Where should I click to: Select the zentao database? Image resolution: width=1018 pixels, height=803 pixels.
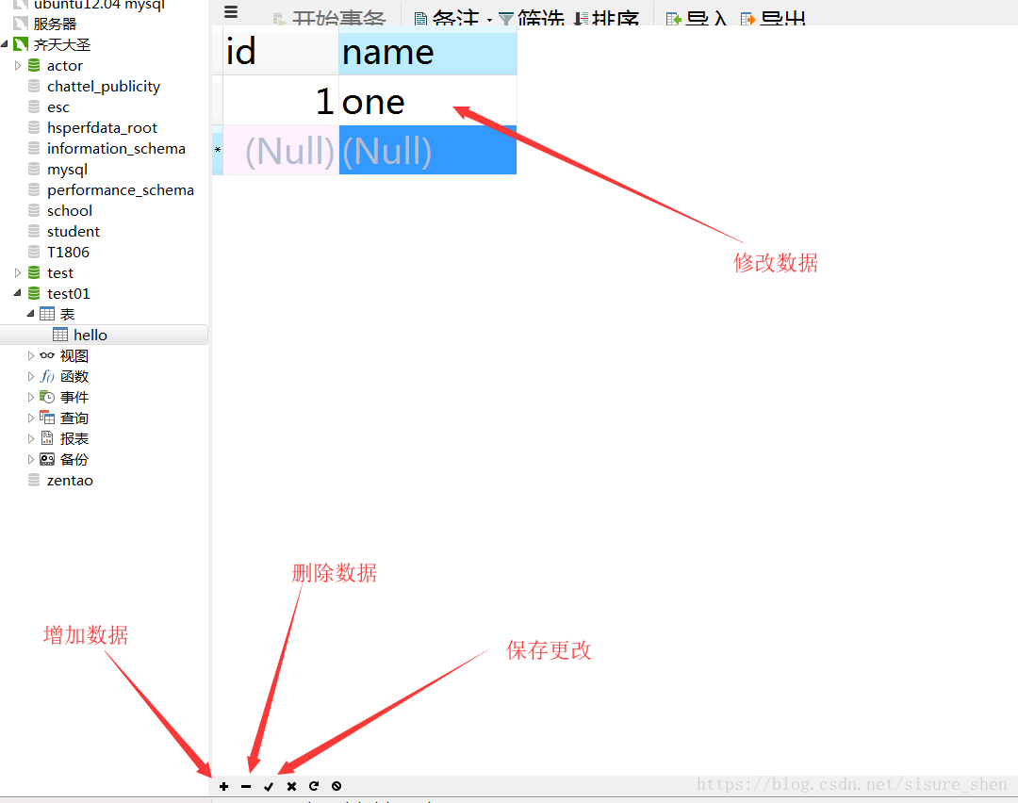pos(70,481)
